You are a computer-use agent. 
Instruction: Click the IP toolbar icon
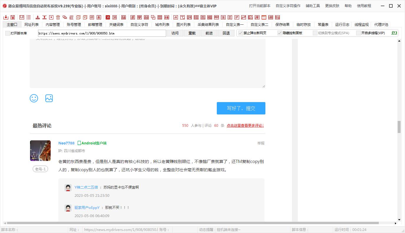[237, 17]
